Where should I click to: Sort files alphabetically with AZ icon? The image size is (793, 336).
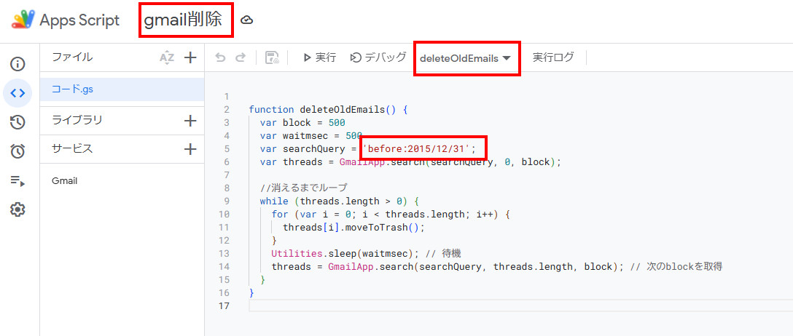166,57
